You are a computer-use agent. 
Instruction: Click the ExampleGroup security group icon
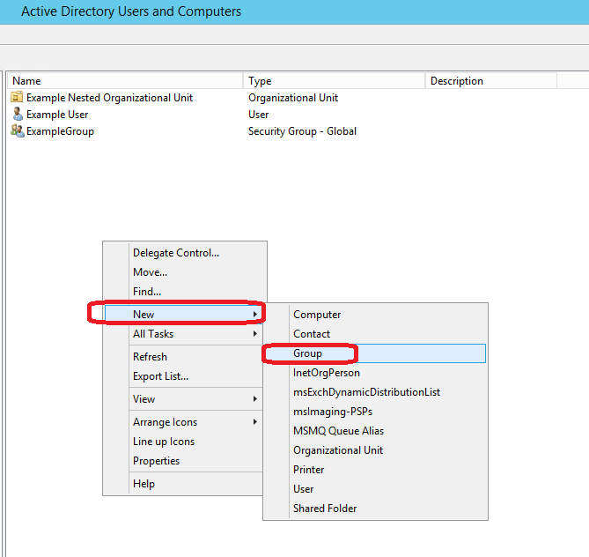[x=17, y=131]
